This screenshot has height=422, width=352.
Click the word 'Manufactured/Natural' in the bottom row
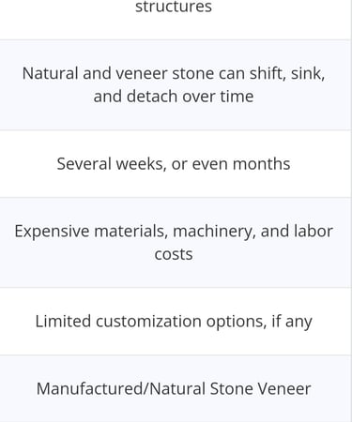(120, 388)
